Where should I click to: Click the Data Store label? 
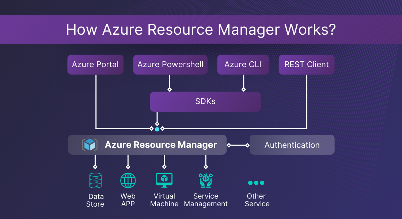click(95, 200)
